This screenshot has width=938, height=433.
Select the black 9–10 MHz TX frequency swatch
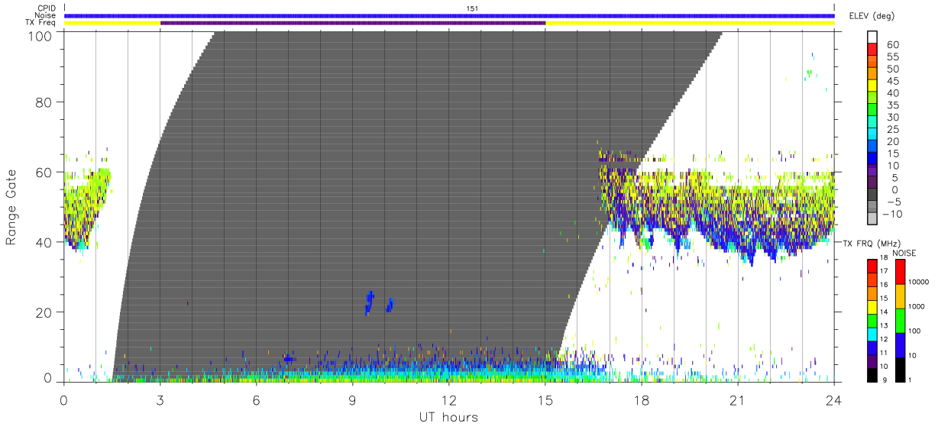click(872, 373)
